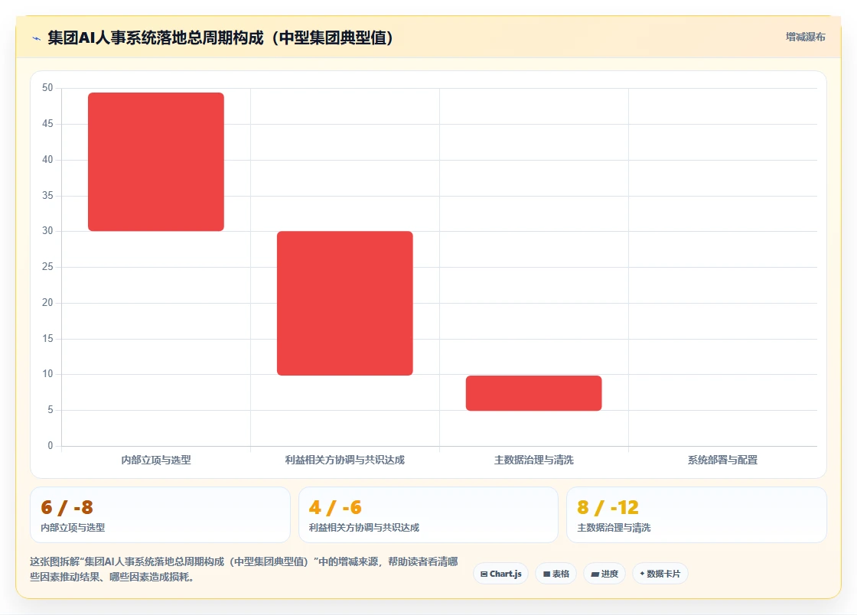Click the 表格 tag chip
The image size is (857, 615).
(556, 574)
